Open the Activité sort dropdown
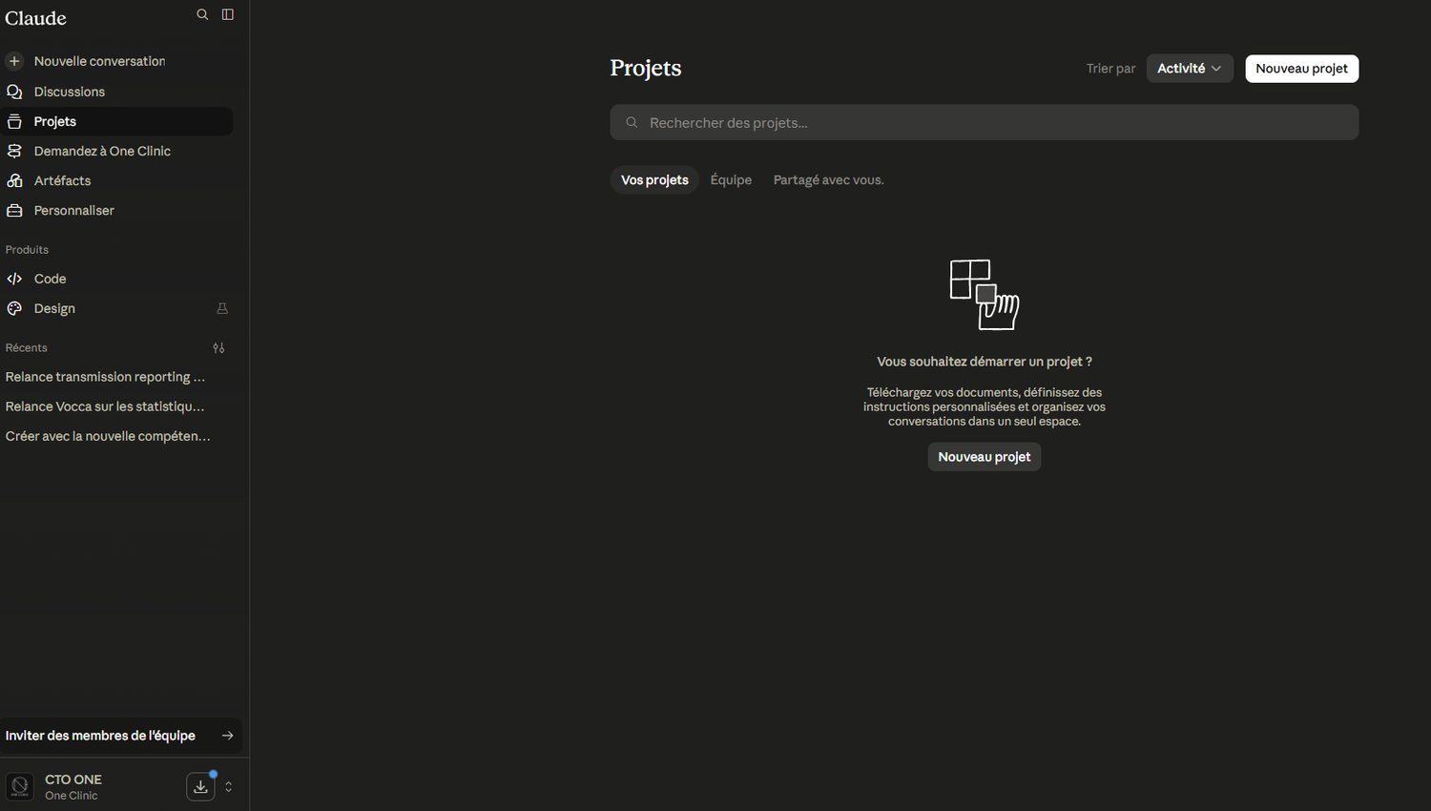 coord(1190,69)
